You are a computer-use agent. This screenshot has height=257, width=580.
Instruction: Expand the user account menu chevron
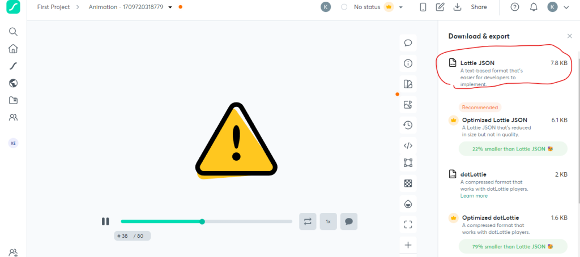tap(566, 7)
